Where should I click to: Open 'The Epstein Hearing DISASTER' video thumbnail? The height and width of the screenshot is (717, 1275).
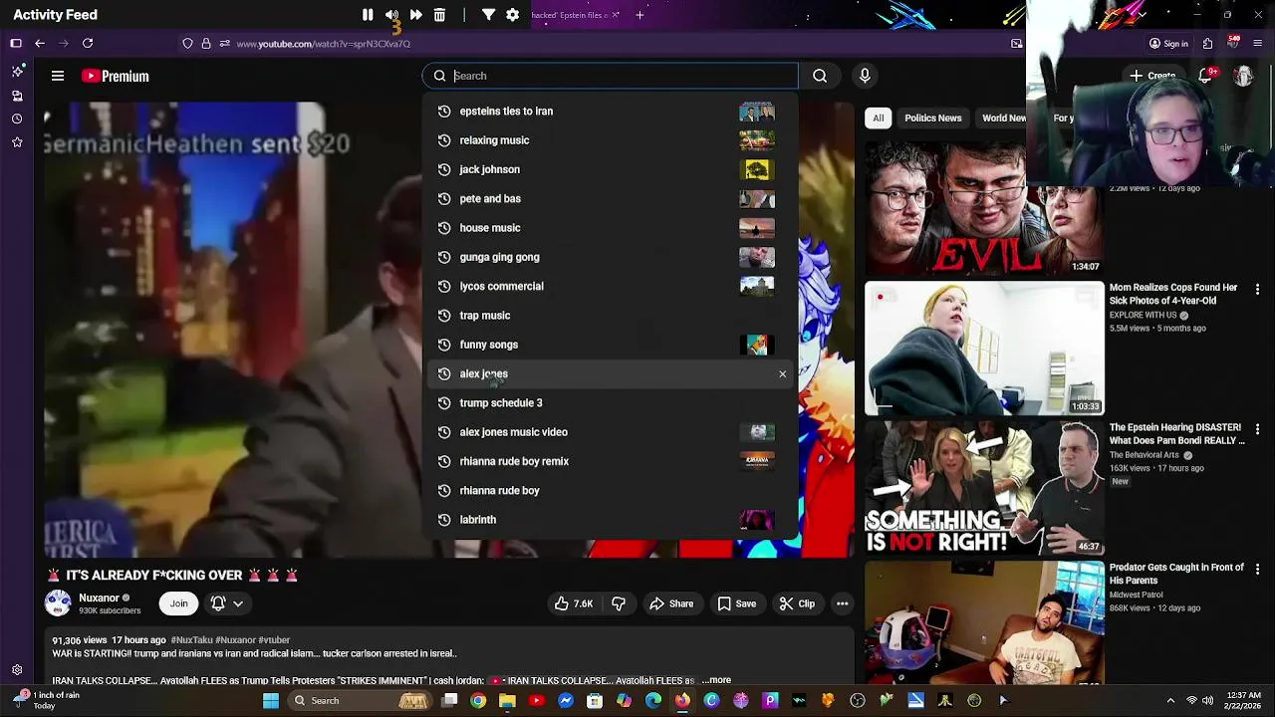tap(984, 489)
